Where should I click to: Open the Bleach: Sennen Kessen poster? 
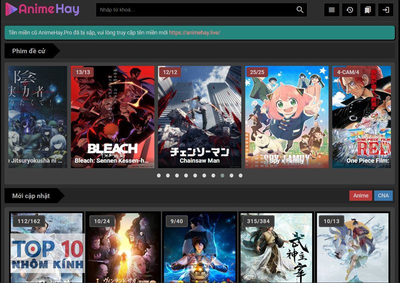point(112,117)
